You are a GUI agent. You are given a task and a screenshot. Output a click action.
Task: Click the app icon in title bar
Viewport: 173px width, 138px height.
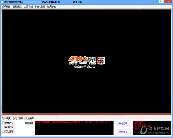coord(2,2)
